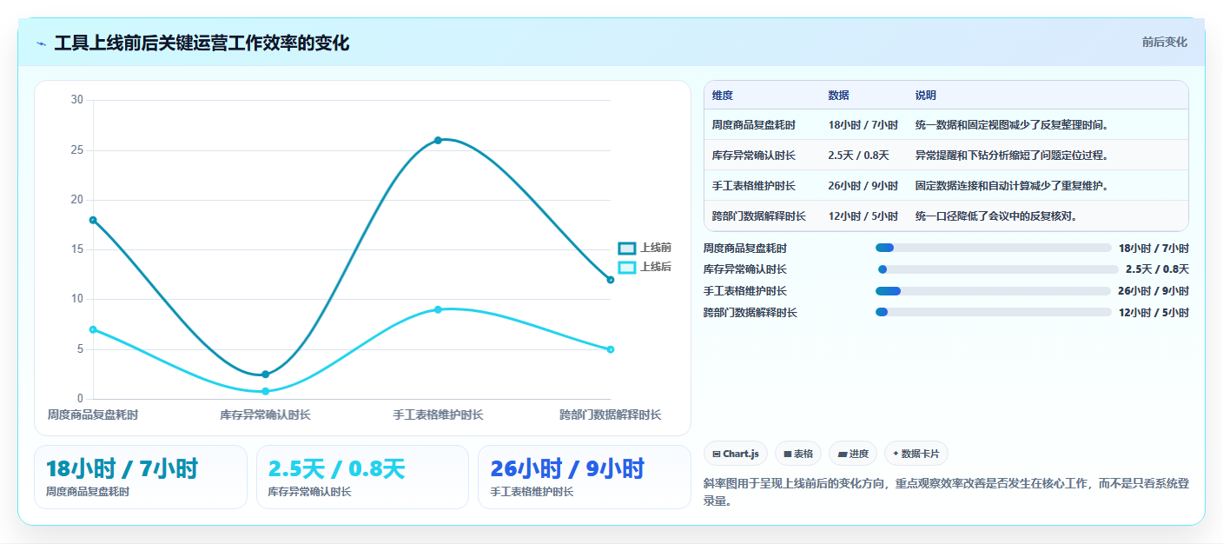Viewport: 1223px width, 544px height.
Task: Open the 18小时 / 7小时 summary card
Action: [141, 476]
